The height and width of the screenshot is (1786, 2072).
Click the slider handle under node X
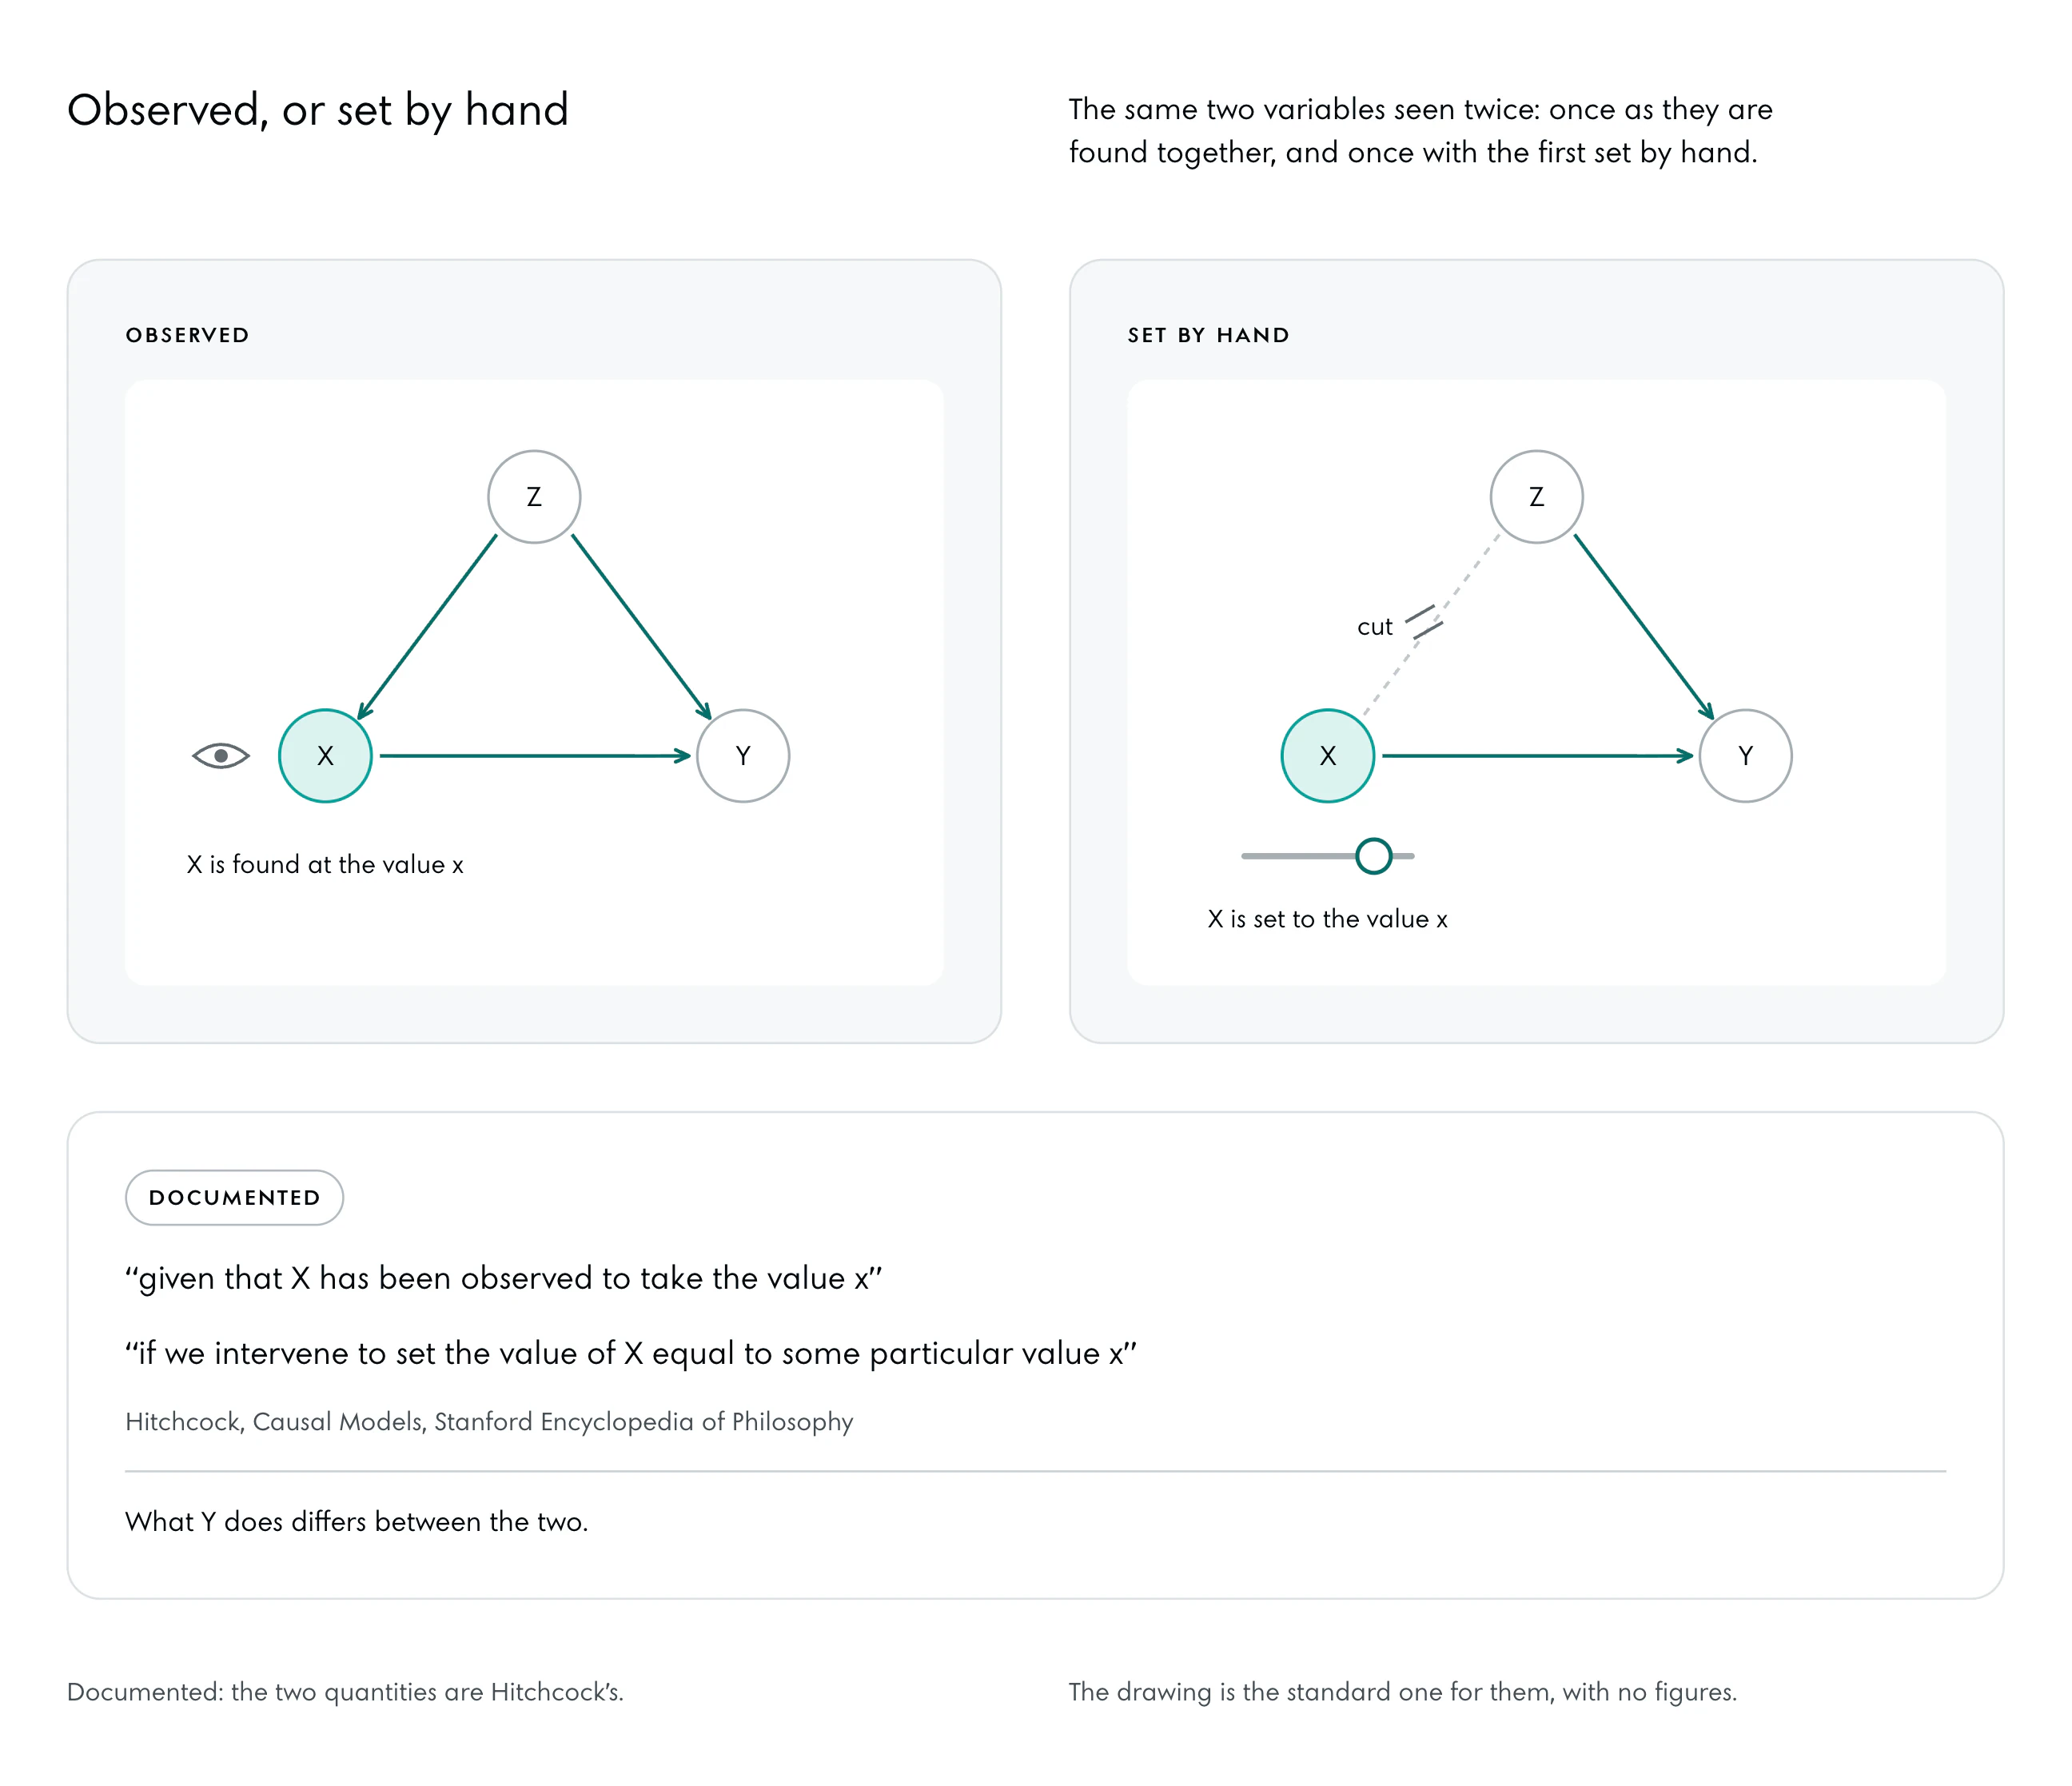click(x=1374, y=856)
